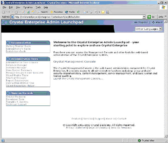Viewport: 168px width, 143px height.
Task: Click the Mail toolbar icon
Action: click(x=85, y=12)
